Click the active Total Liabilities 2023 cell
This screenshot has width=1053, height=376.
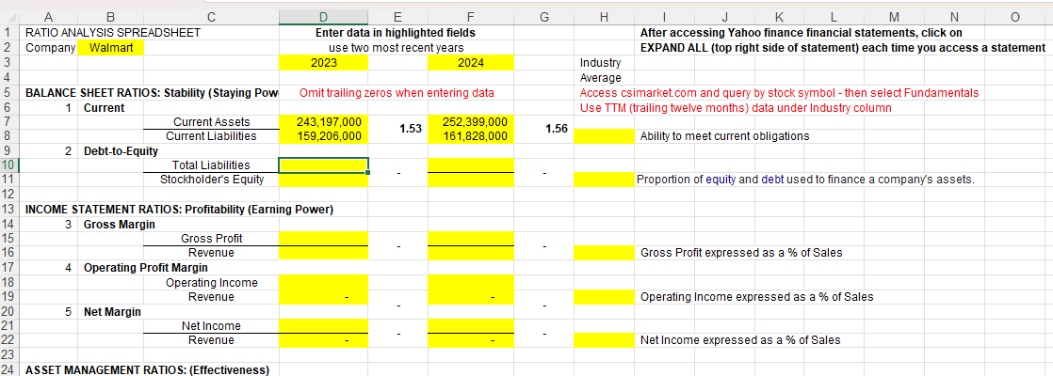pos(324,164)
